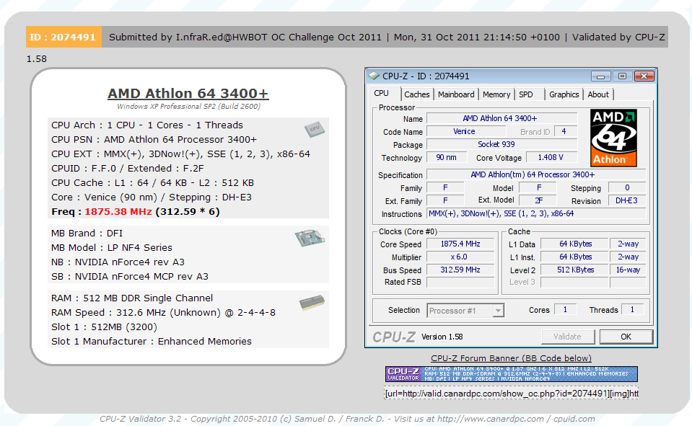Click the Validate button
The width and height of the screenshot is (692, 426).
pyautogui.click(x=568, y=337)
